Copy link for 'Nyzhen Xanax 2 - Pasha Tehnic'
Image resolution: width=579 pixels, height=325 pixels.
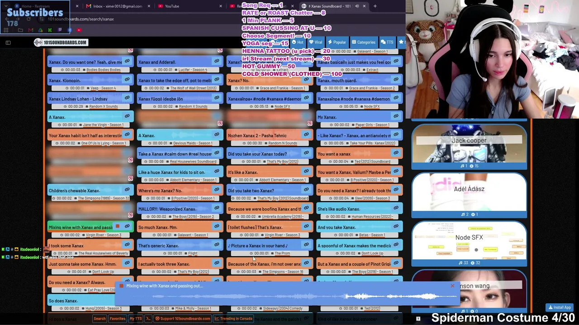tap(306, 135)
